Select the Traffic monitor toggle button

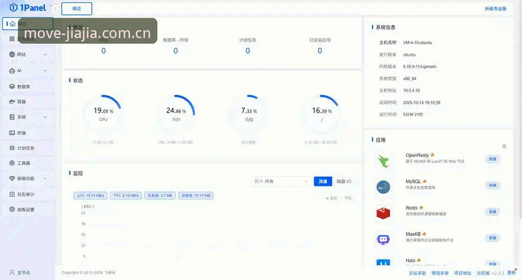[x=323, y=181]
